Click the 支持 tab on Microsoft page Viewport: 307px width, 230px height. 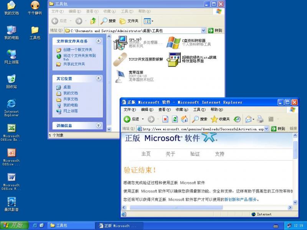[220, 154]
